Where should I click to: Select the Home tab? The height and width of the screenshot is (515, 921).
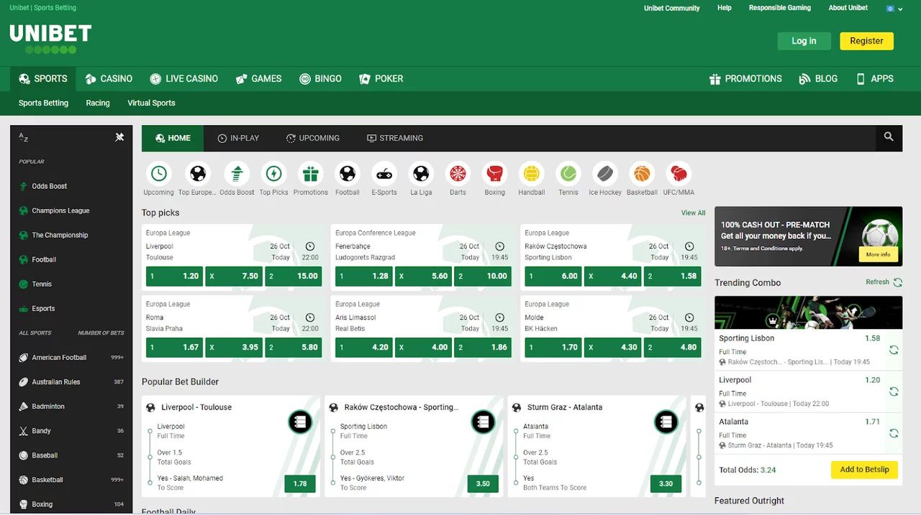click(173, 138)
